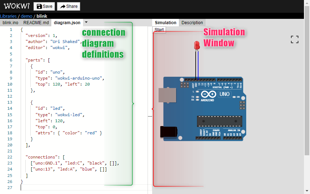The image size is (310, 194).
Task: Click the red LED in the simulation
Action: (197, 45)
